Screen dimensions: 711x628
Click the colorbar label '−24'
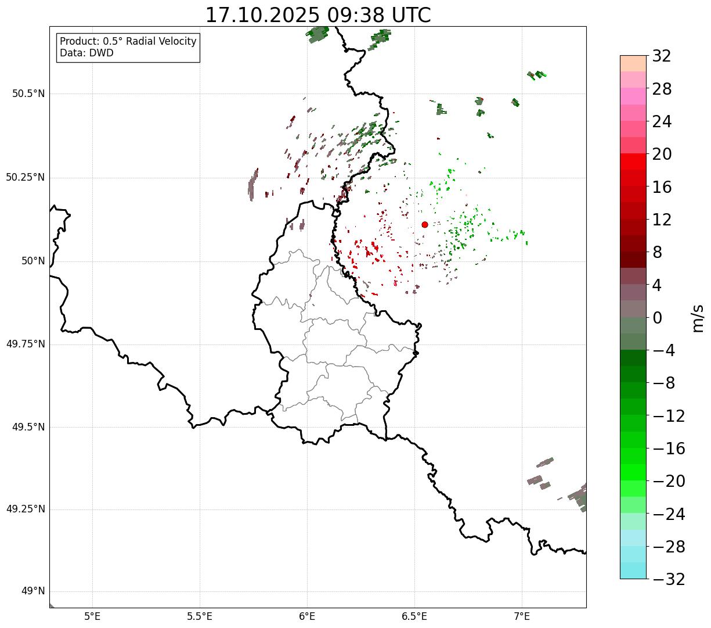(x=669, y=514)
